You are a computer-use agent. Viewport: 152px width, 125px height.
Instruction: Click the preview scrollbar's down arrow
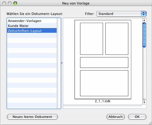[144, 102]
